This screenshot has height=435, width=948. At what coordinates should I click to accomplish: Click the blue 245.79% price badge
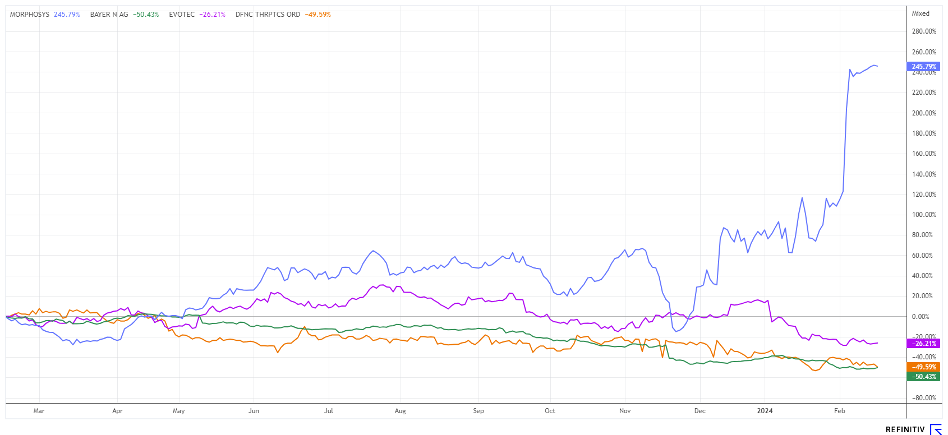[x=923, y=67]
